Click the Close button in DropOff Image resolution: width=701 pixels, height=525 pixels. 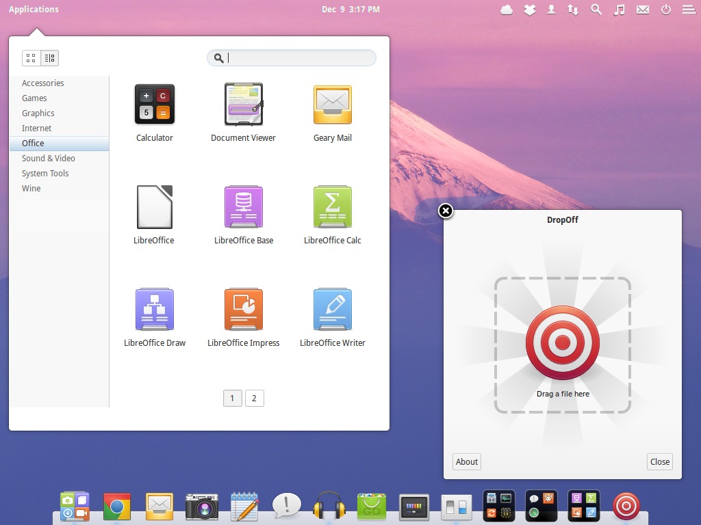tap(659, 461)
